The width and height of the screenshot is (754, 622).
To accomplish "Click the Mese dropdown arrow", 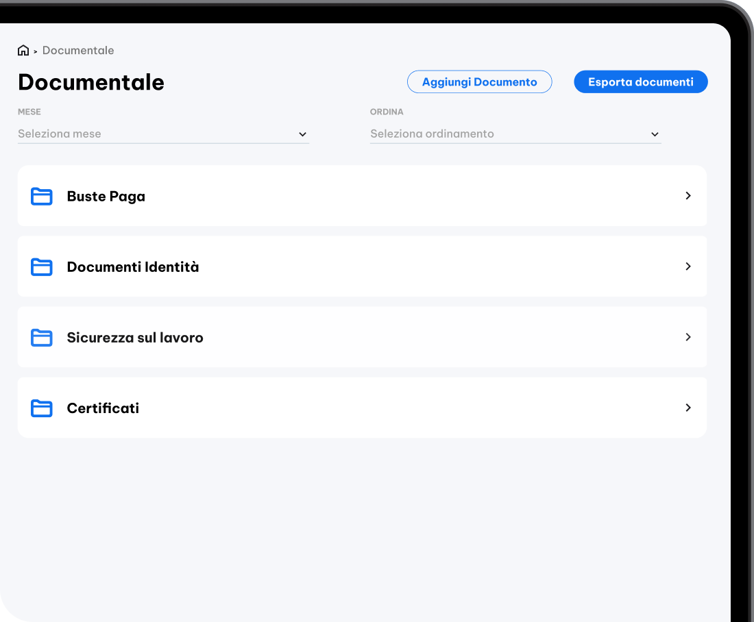I will click(x=302, y=134).
